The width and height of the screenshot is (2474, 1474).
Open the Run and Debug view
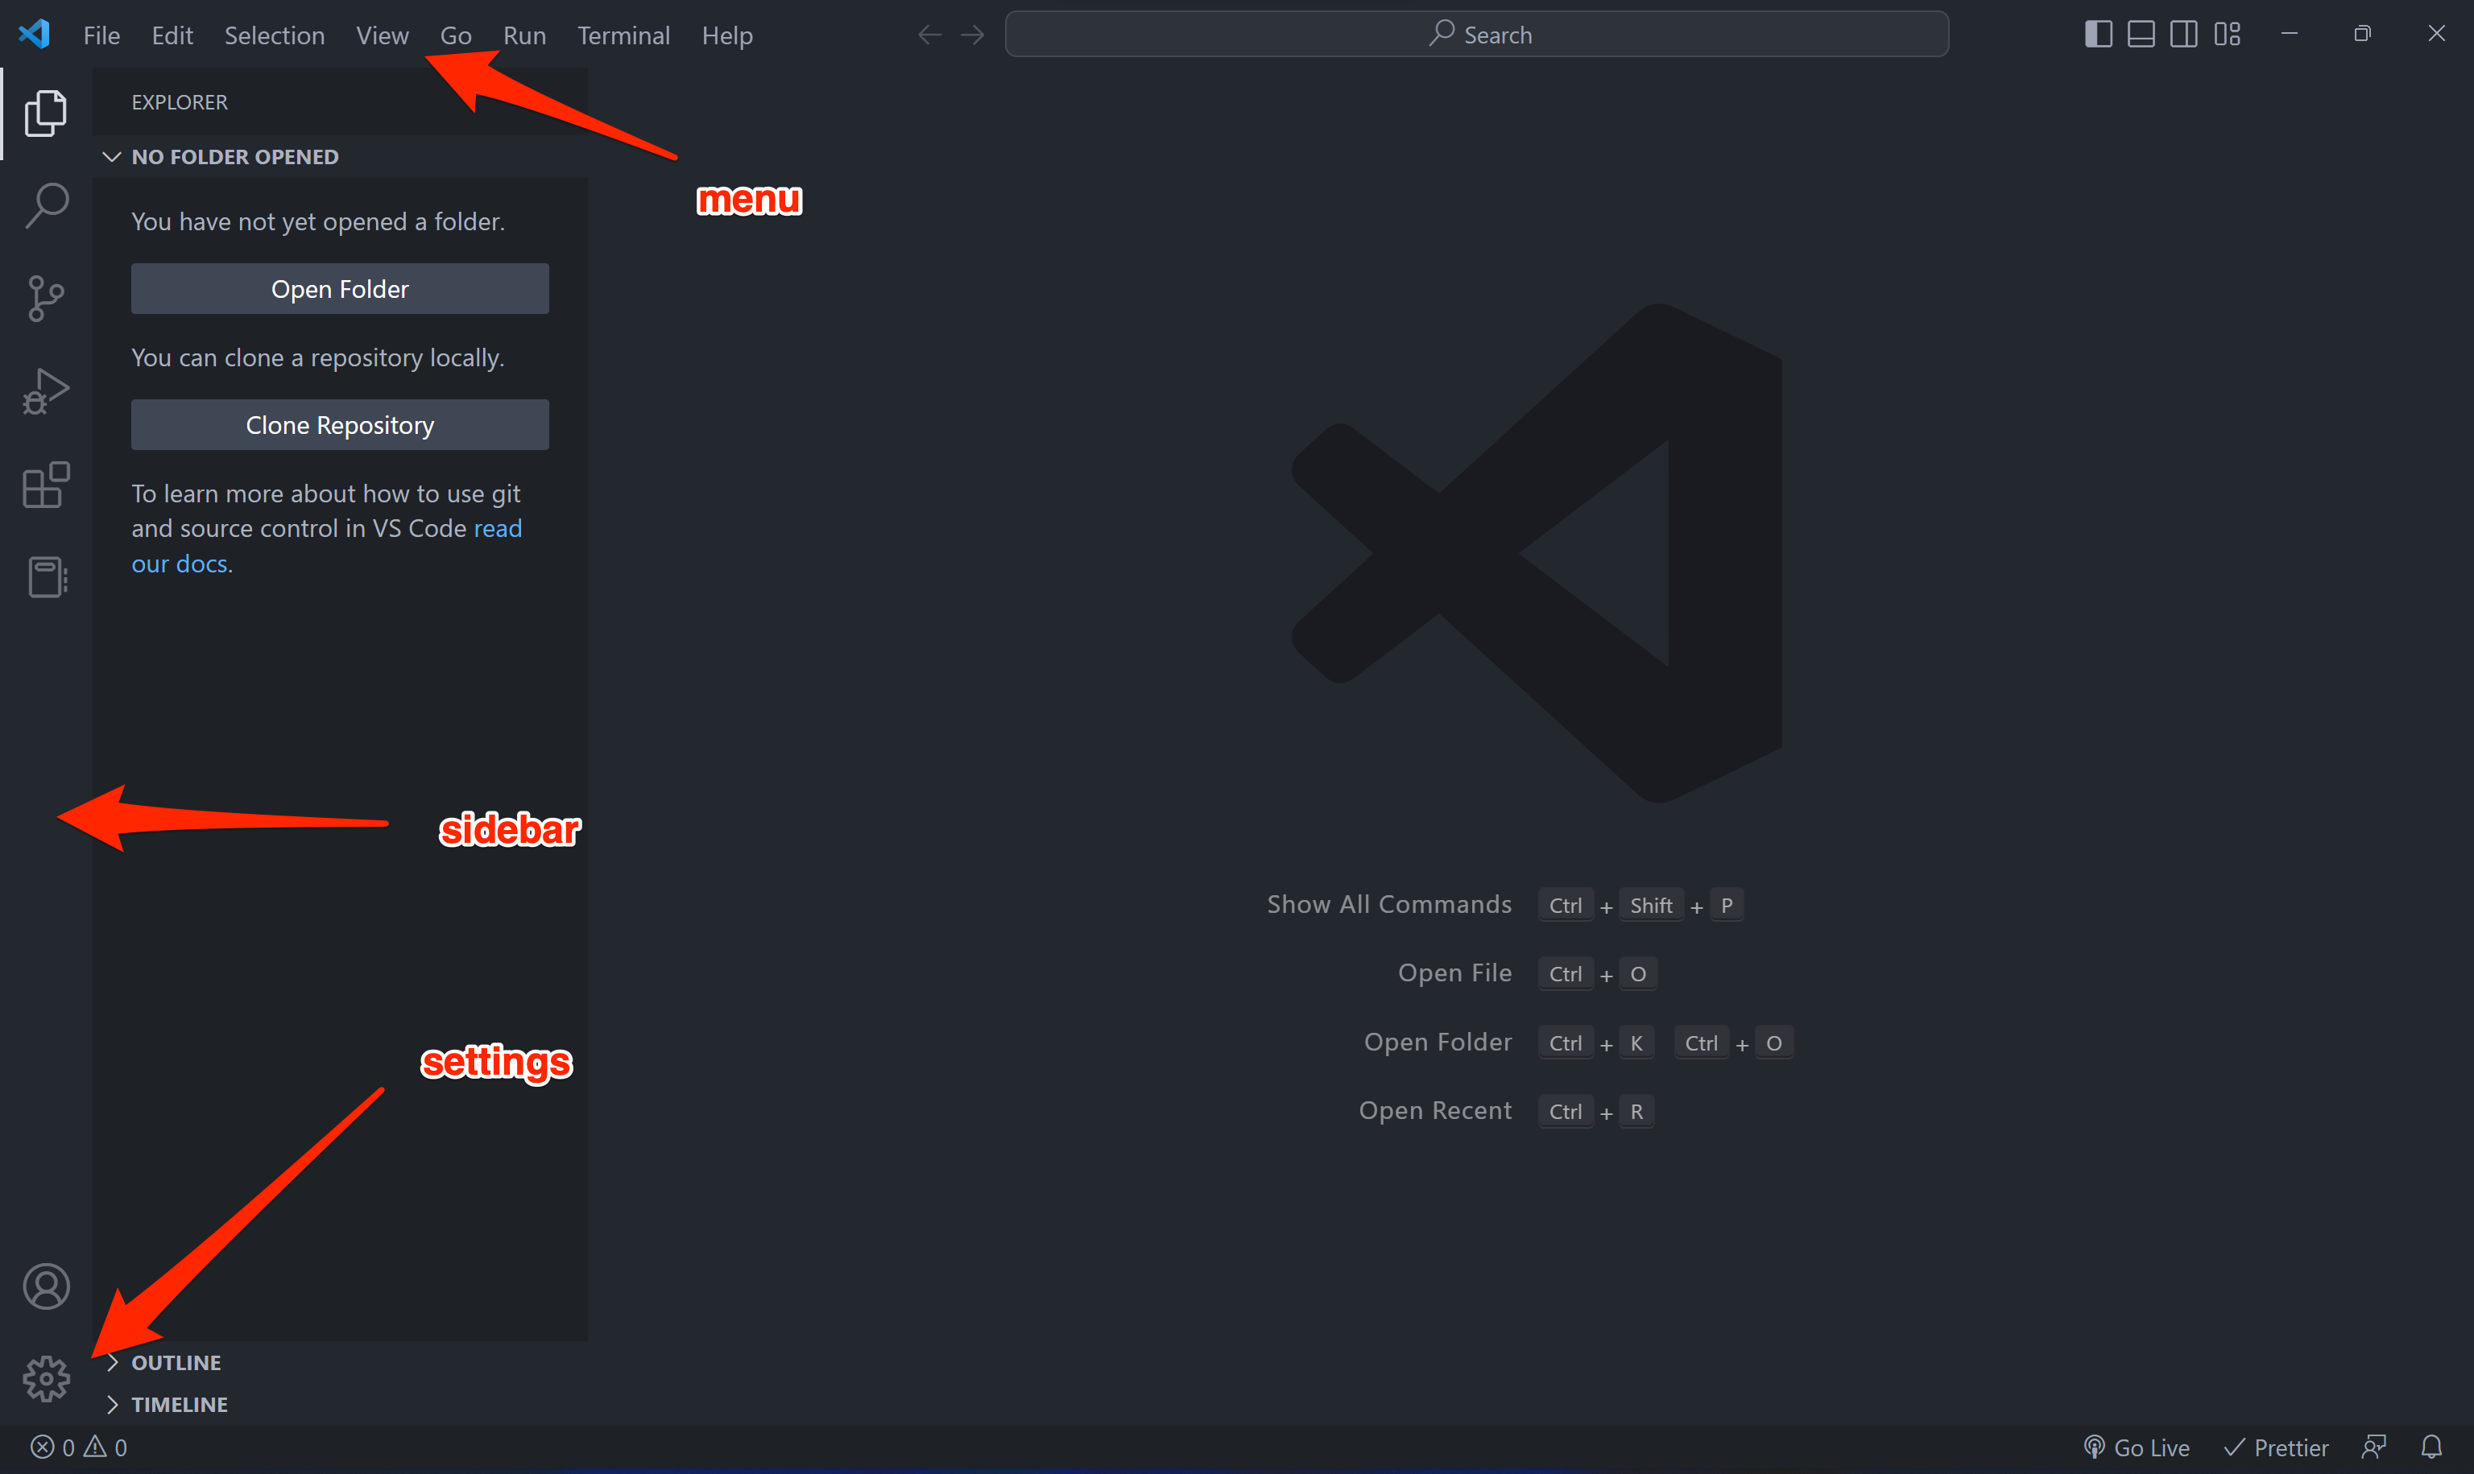click(x=46, y=391)
